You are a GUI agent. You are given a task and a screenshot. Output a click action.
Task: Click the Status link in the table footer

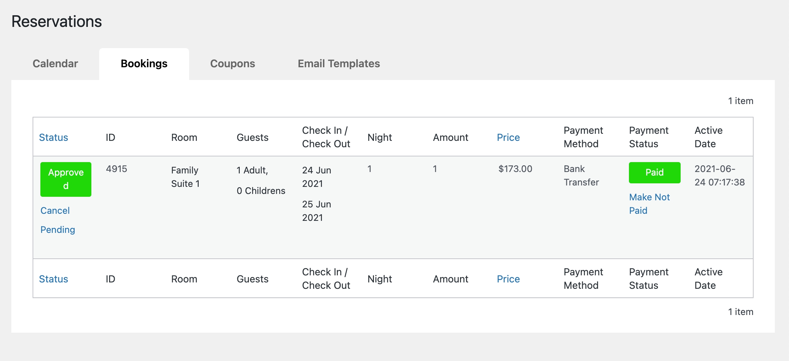(x=53, y=279)
